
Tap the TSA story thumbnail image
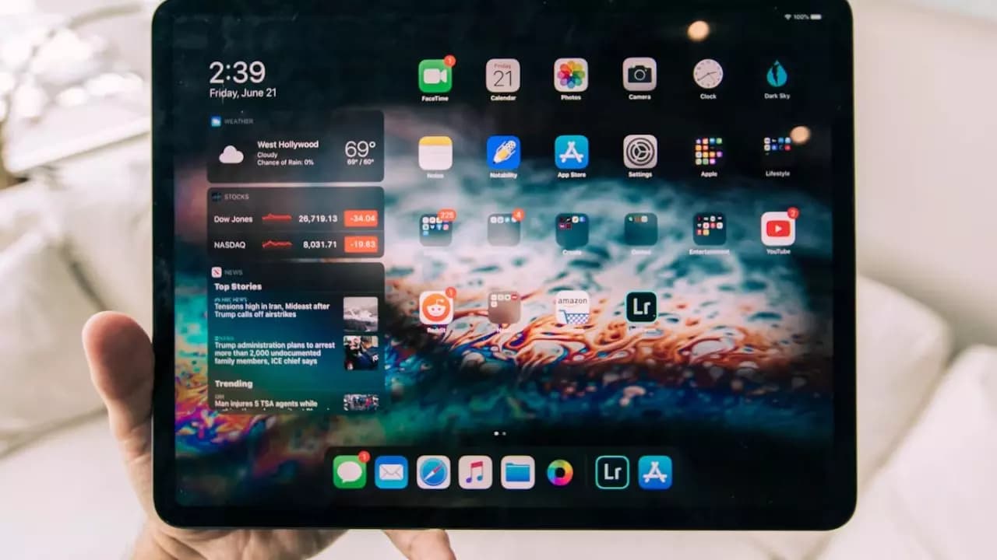361,402
